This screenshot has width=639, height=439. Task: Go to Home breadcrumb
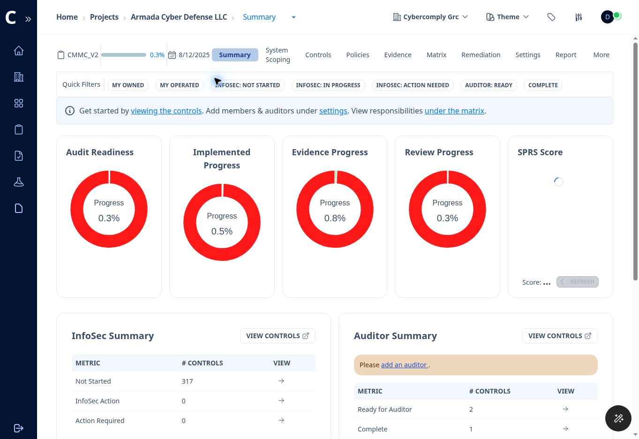pos(67,17)
